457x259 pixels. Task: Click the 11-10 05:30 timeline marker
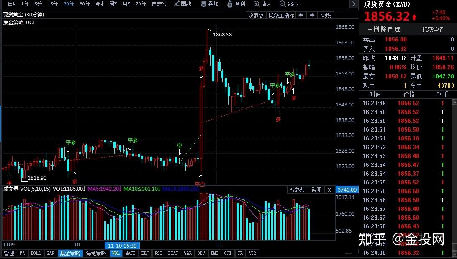(121, 245)
